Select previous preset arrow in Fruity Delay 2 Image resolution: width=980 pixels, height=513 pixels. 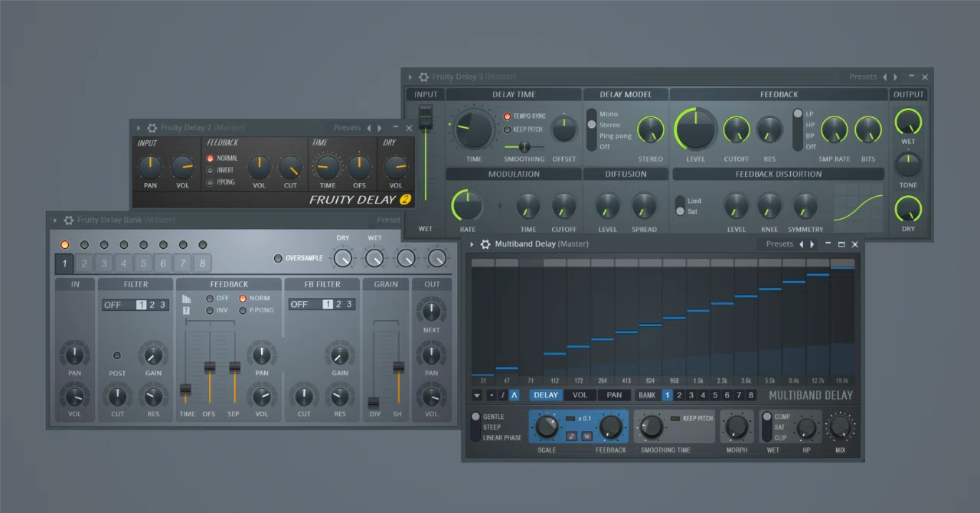[x=369, y=128]
